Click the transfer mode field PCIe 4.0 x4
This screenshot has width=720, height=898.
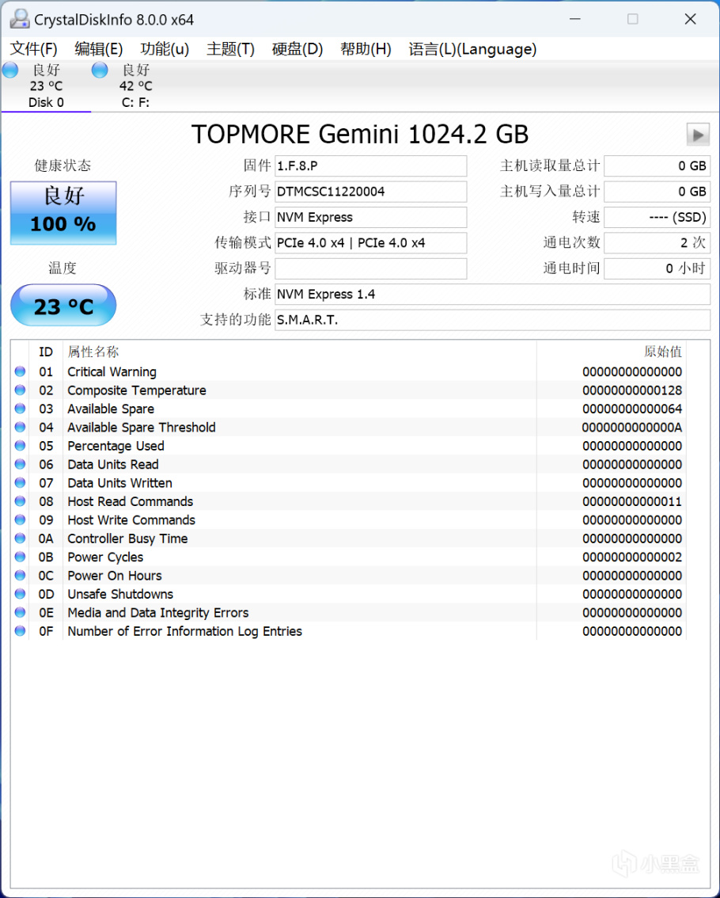370,243
